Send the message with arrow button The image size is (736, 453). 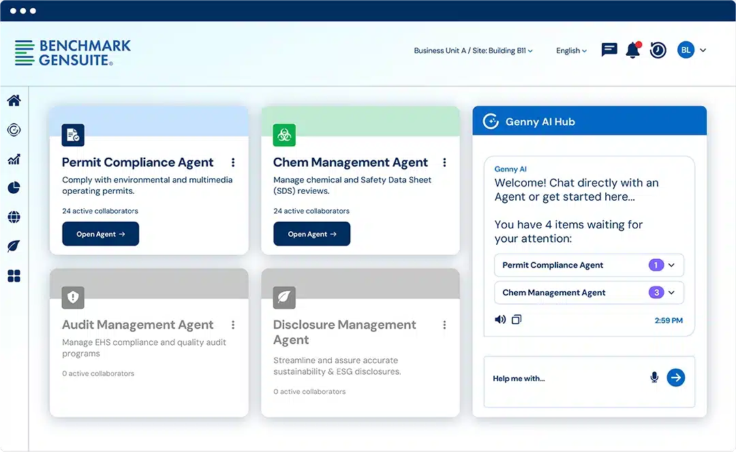(x=676, y=377)
